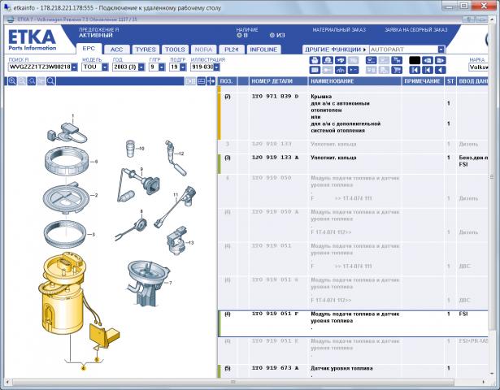Click the car icon in top toolbar row
This screenshot has height=390, width=500.
click(340, 60)
